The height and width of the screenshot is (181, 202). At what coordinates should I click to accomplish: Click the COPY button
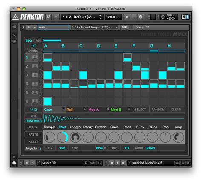(33, 127)
